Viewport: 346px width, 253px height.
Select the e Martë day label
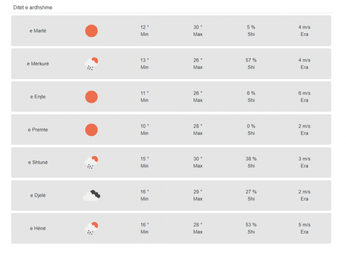[x=38, y=31]
